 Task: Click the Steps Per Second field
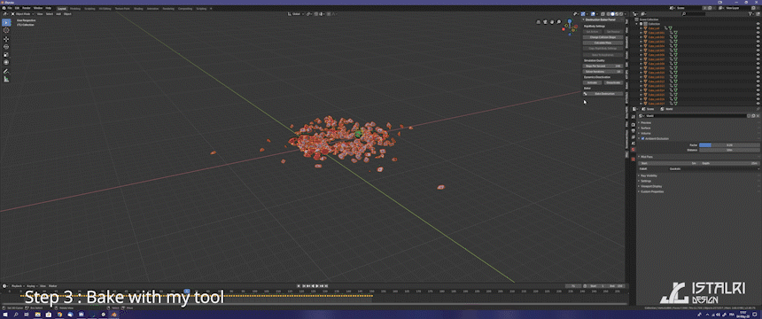tap(603, 66)
